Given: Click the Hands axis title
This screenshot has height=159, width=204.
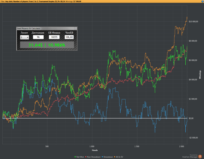Looking at the screenshot, I should pyautogui.click(x=95, y=150).
